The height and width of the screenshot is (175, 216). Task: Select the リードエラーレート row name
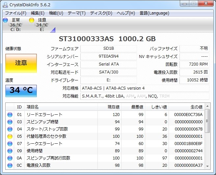[x=44, y=115]
